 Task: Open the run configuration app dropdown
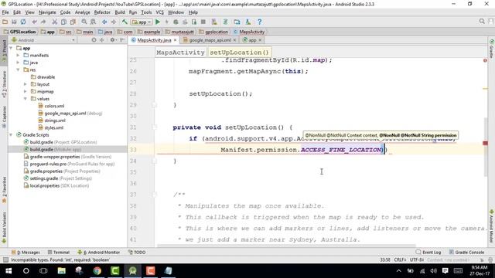[142, 22]
